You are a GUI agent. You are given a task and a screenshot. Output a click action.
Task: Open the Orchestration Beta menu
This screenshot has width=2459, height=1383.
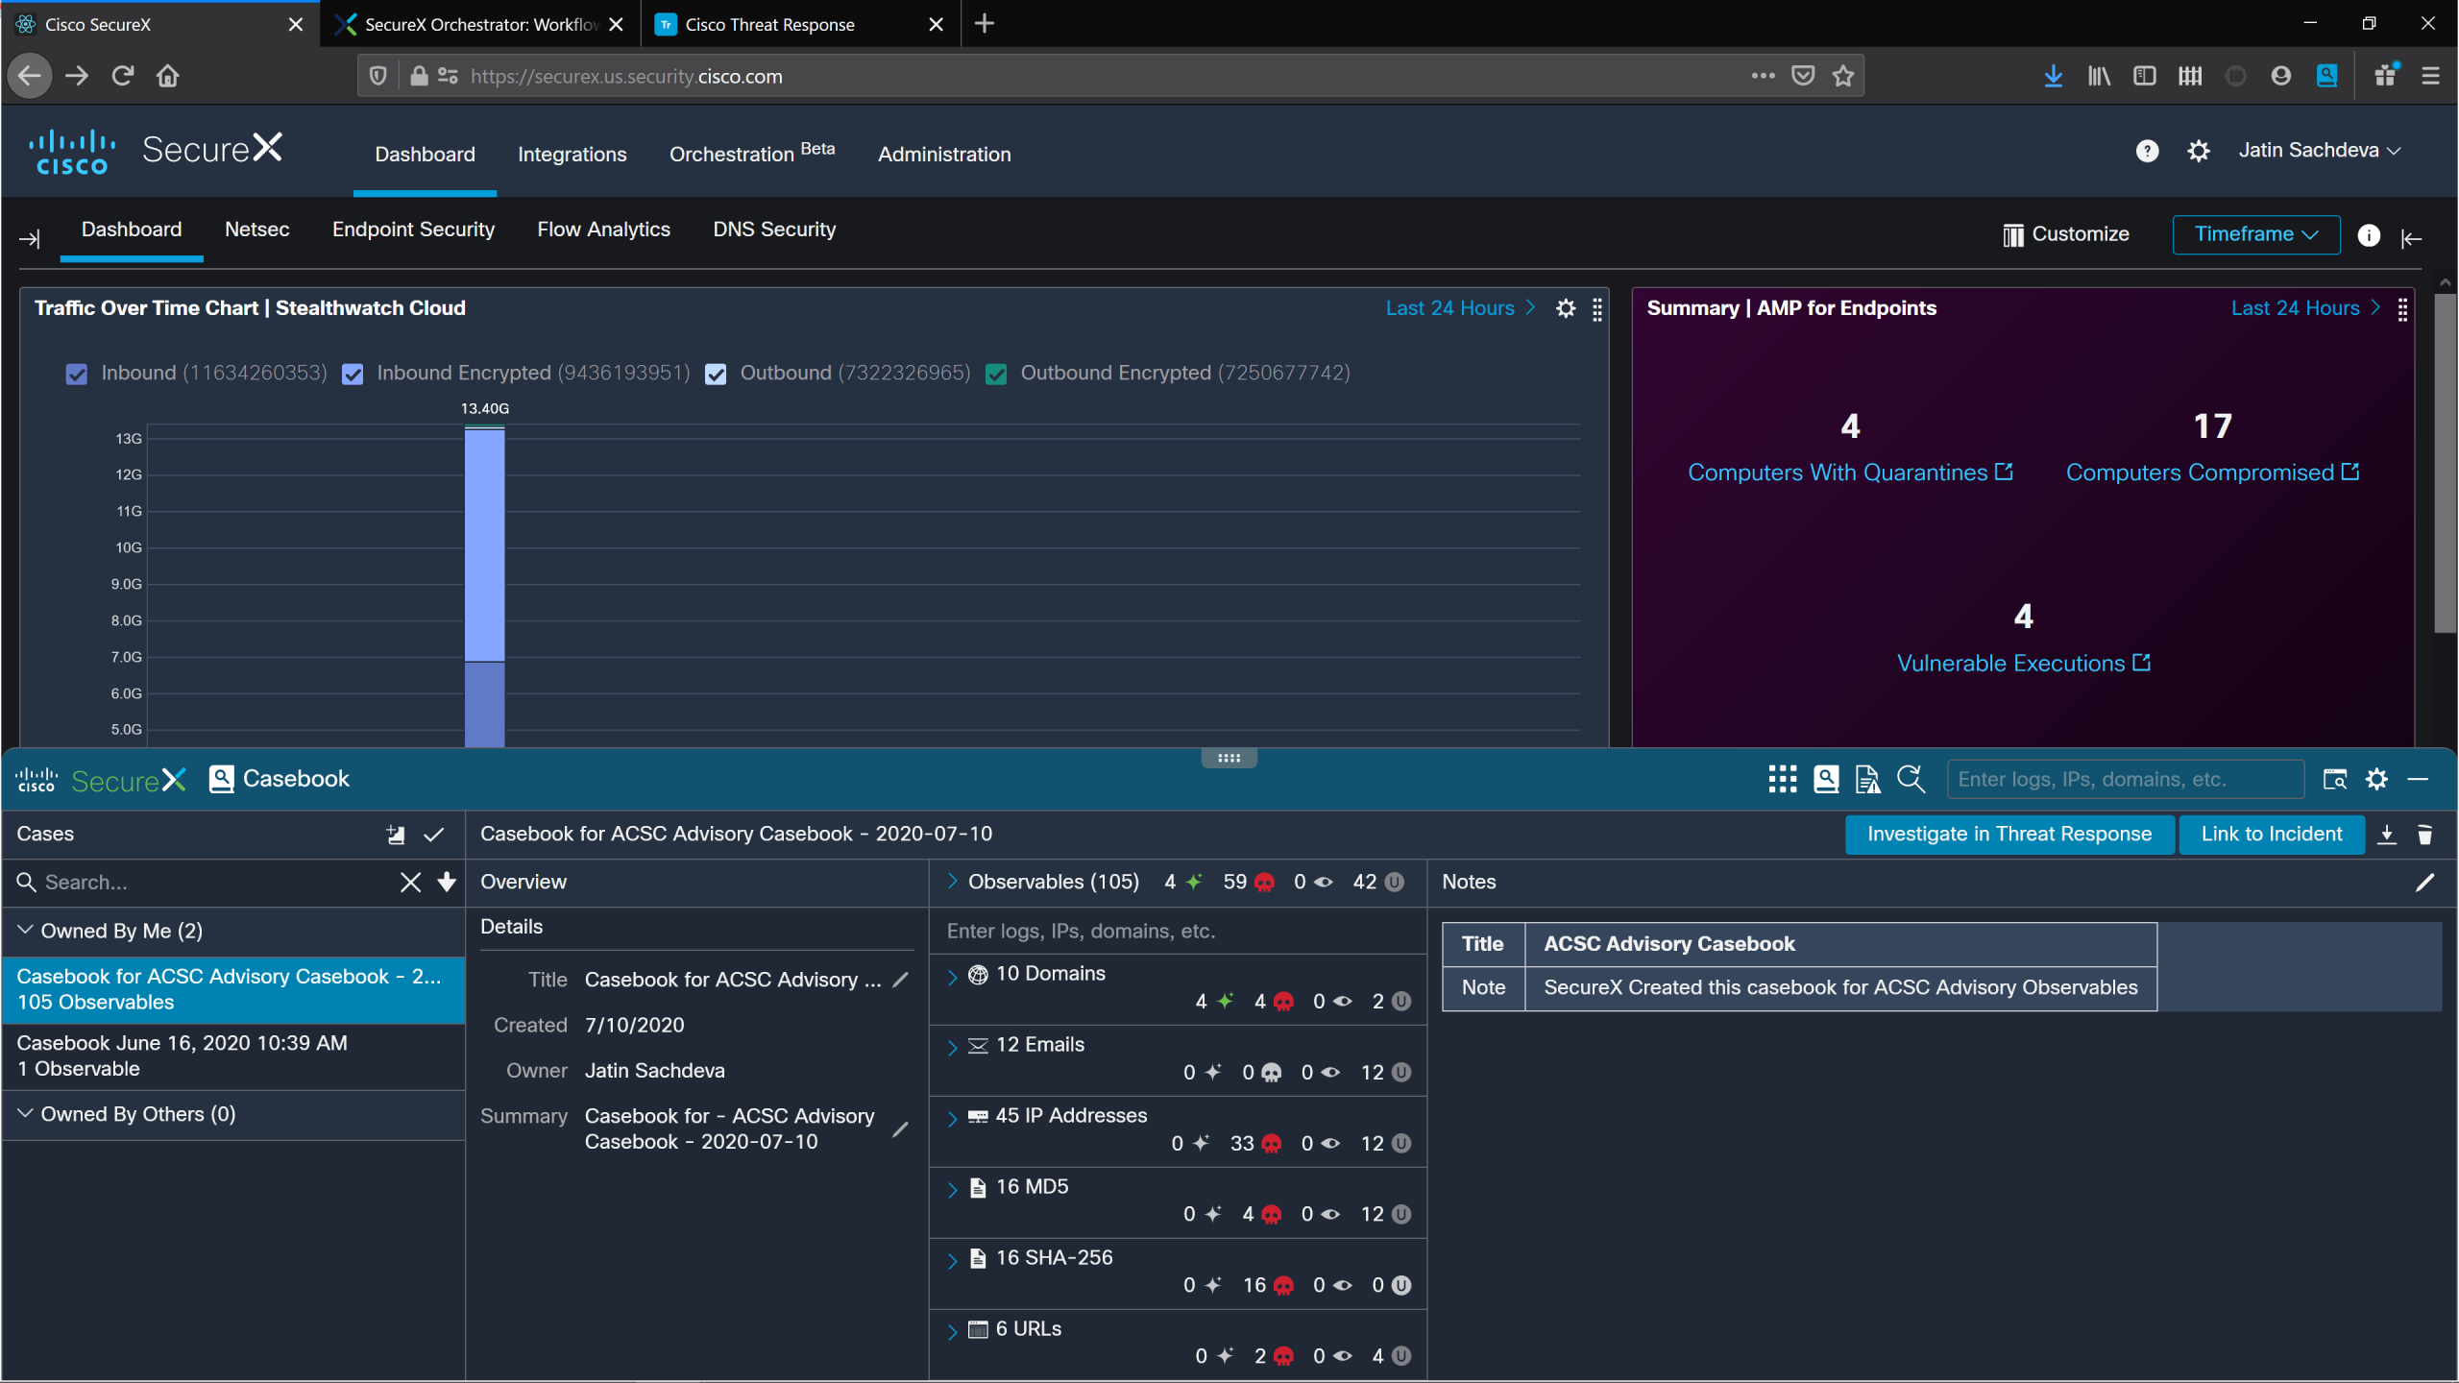(x=752, y=153)
